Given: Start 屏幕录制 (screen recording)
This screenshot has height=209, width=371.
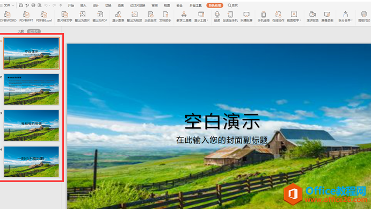Looking at the screenshot, I should [327, 17].
